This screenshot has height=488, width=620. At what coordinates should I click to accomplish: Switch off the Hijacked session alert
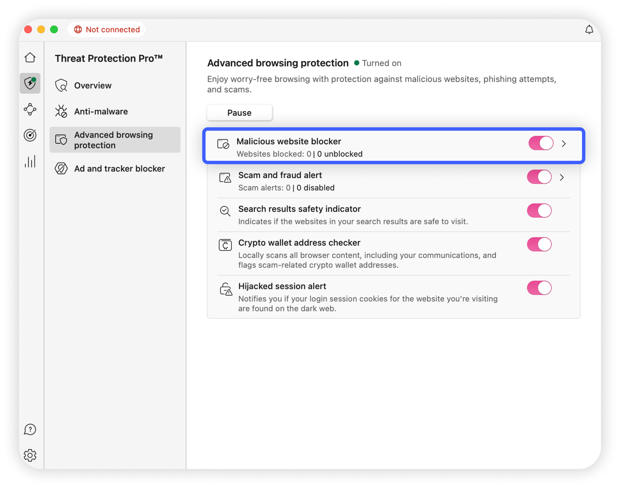539,288
